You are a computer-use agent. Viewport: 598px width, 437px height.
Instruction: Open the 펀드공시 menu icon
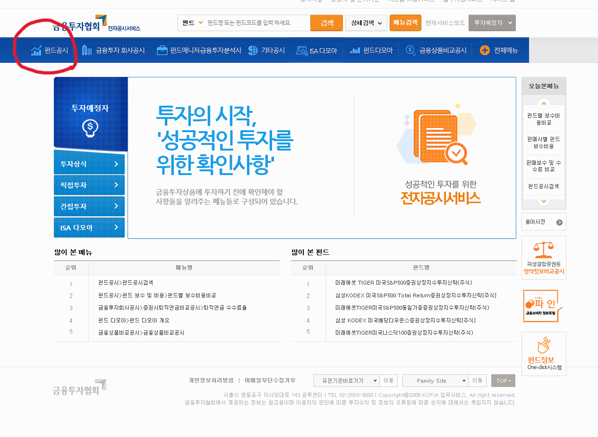pos(37,50)
